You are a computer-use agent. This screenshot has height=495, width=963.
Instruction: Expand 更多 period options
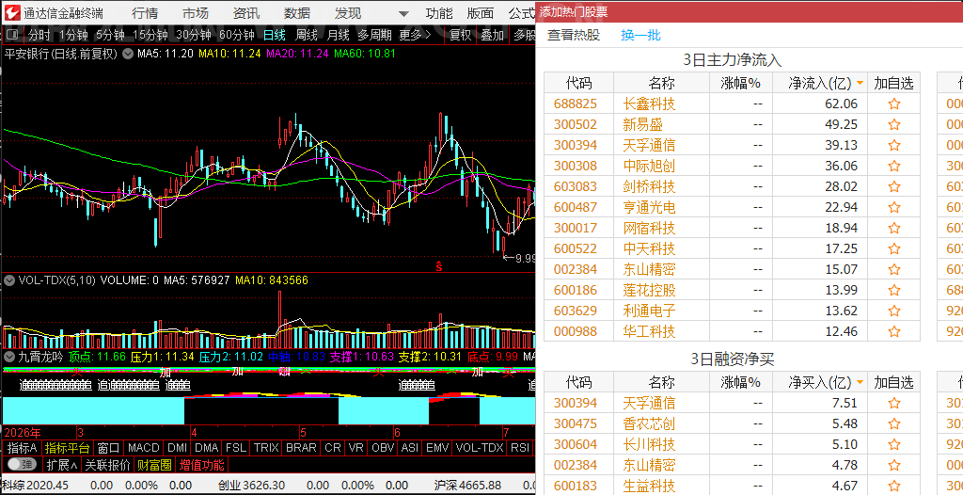click(415, 35)
